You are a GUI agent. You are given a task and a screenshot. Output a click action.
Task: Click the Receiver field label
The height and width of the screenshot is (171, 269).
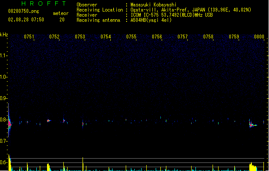[87, 15]
